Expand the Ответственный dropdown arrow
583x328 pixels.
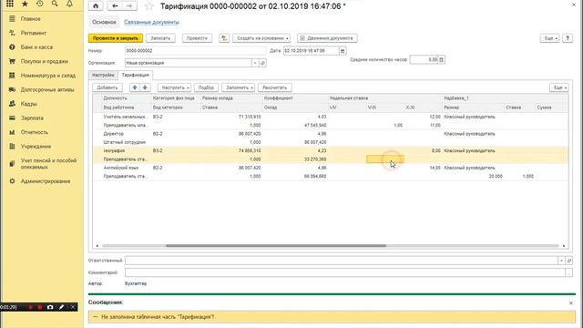[x=561, y=261]
